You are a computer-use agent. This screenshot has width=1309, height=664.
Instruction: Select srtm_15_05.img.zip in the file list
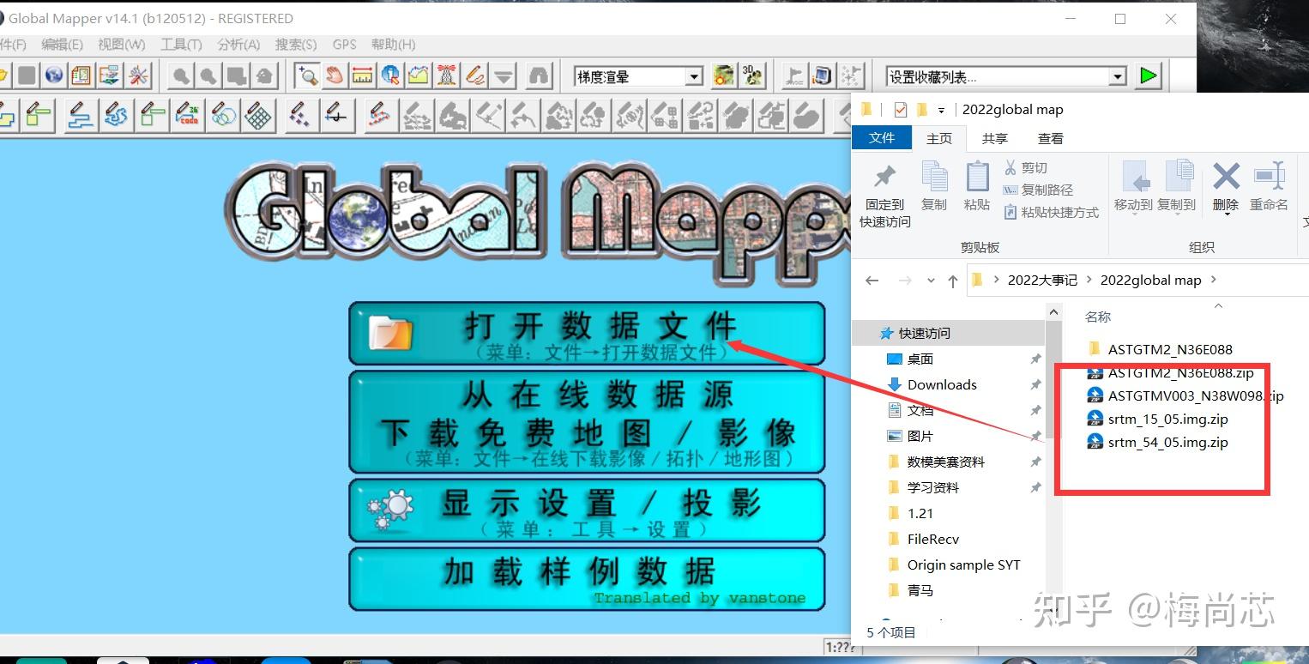click(x=1167, y=419)
